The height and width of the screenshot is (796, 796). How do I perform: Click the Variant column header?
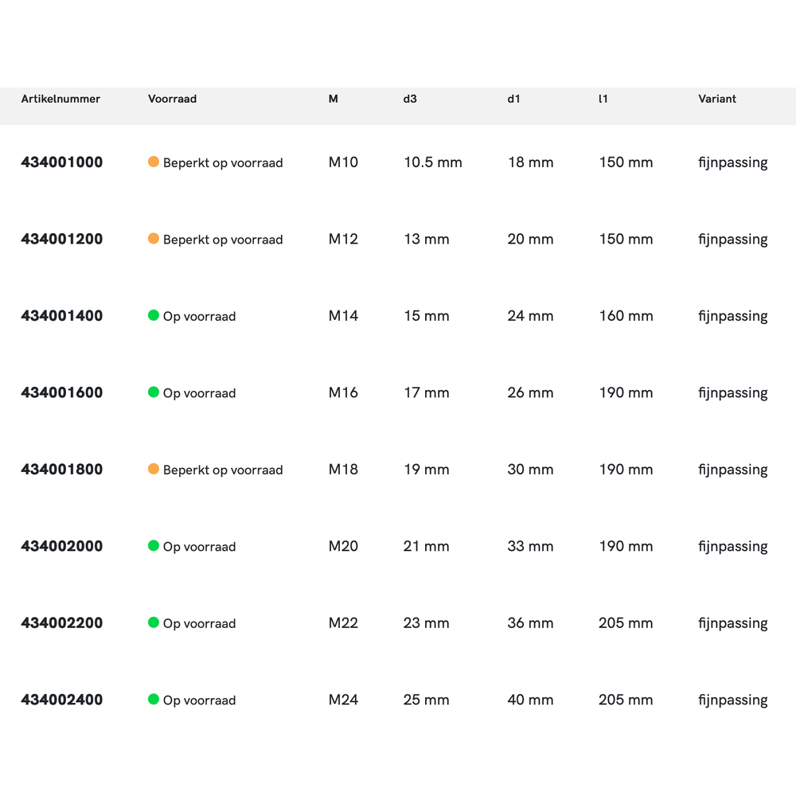click(717, 99)
